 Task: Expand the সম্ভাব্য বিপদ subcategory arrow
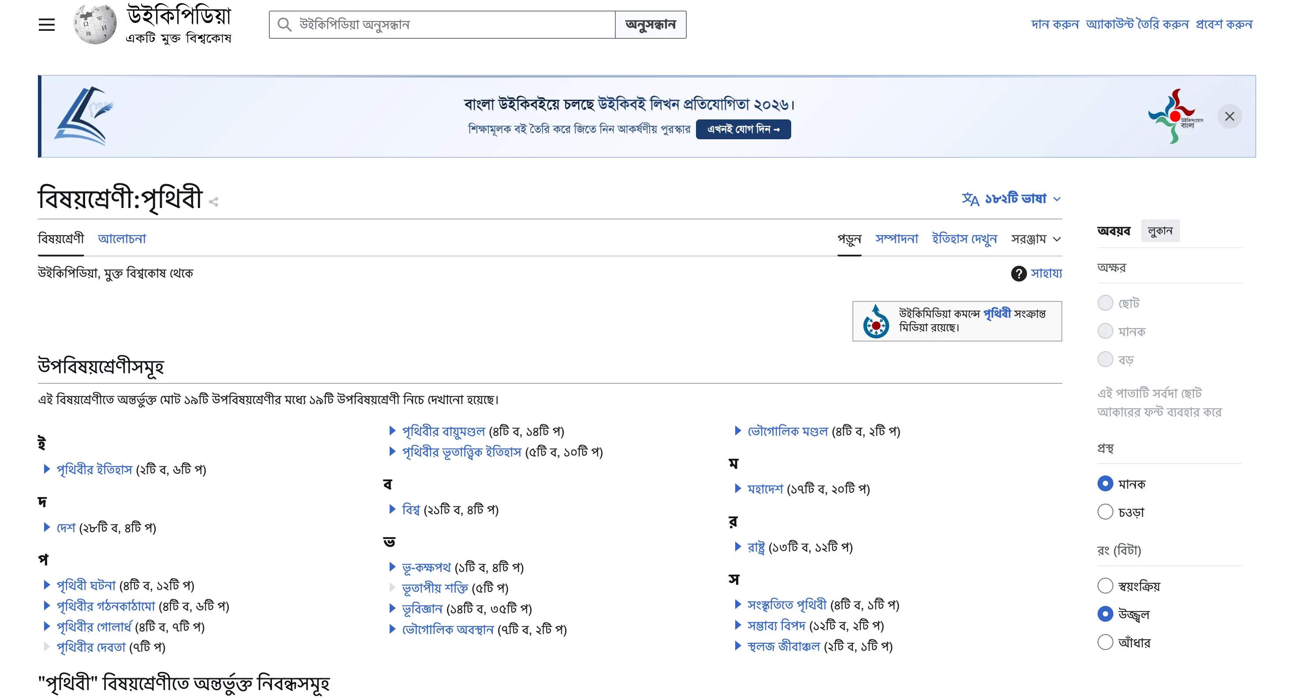tap(737, 625)
